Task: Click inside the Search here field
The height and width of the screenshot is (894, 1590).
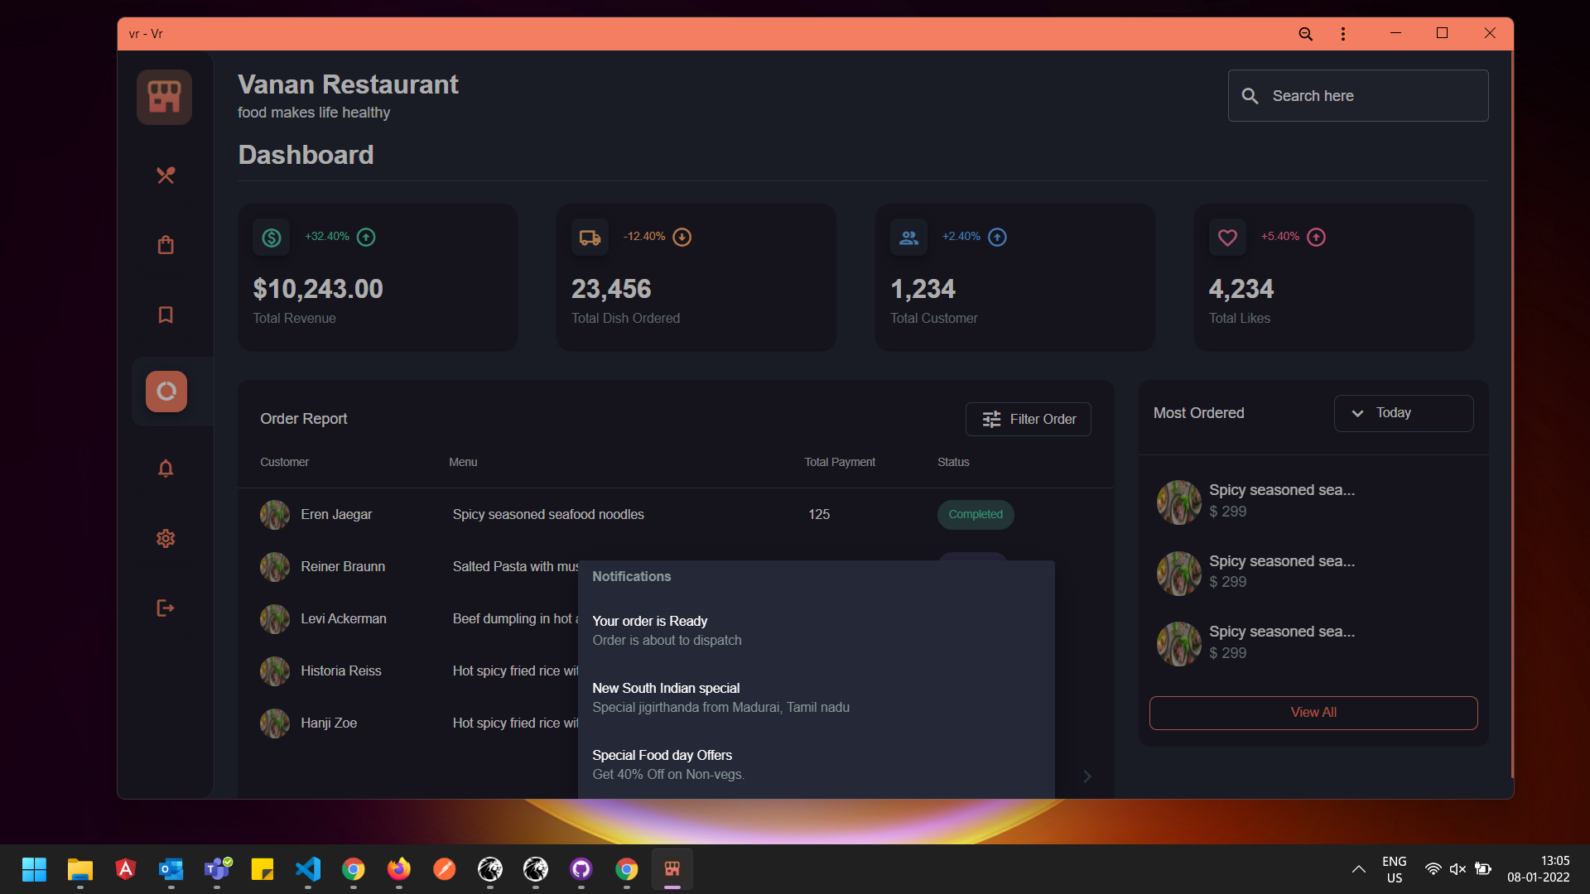Action: click(x=1358, y=95)
